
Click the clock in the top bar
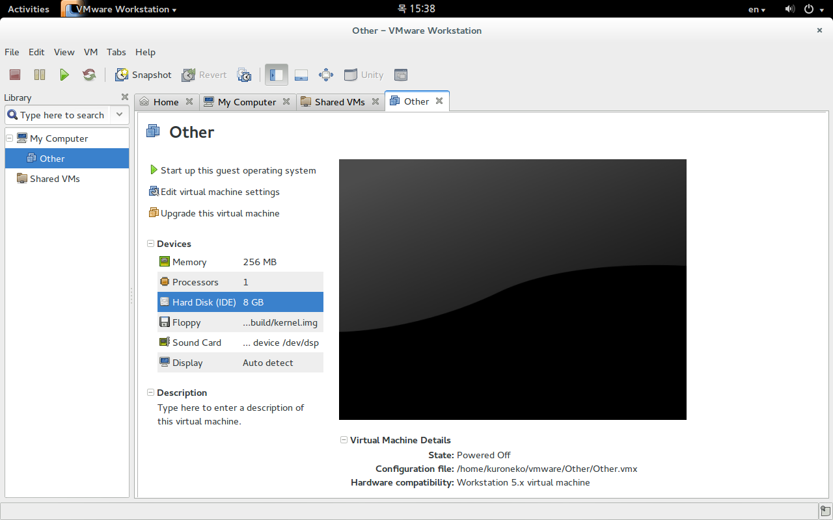pos(416,9)
